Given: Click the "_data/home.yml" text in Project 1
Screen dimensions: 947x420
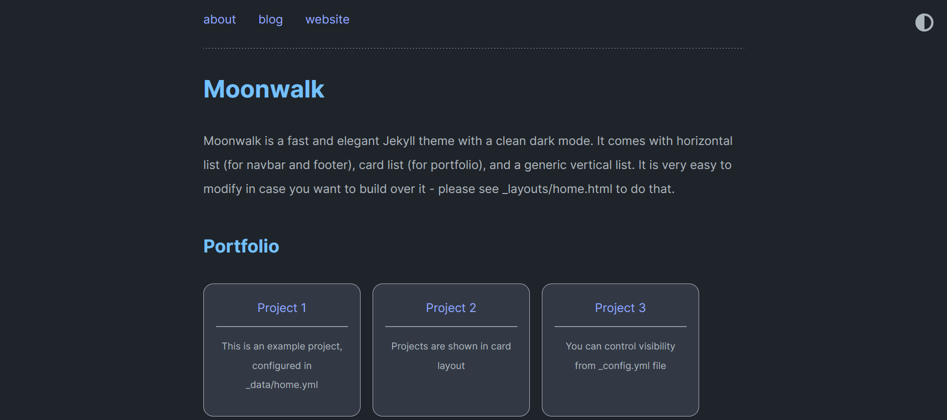Looking at the screenshot, I should click(281, 385).
